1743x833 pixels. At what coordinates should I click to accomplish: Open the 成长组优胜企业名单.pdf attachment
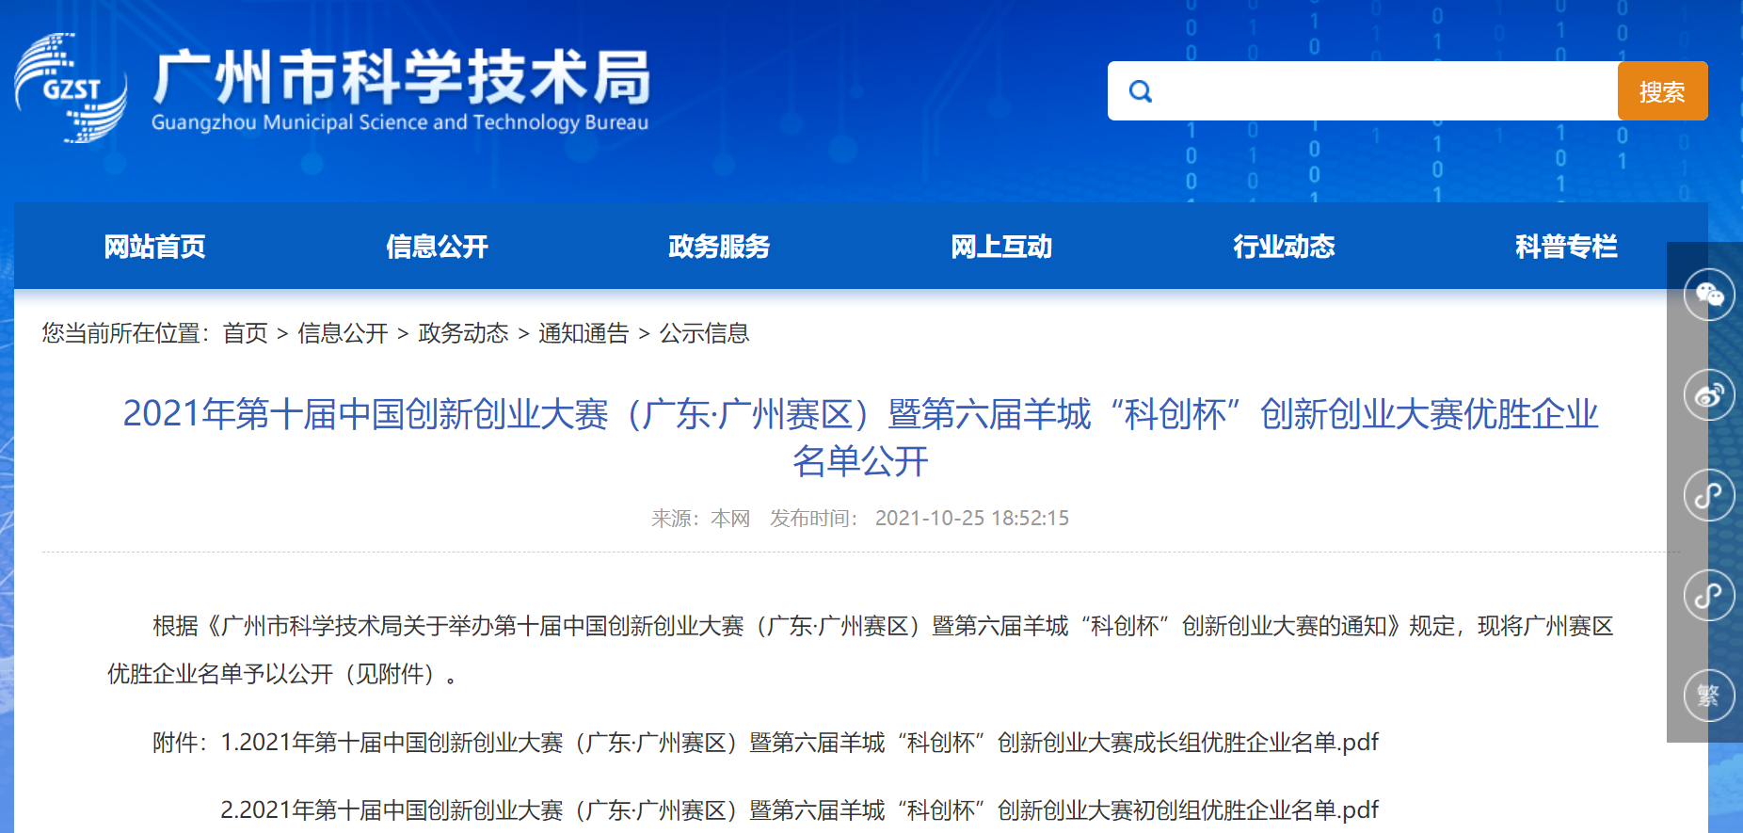click(x=799, y=743)
